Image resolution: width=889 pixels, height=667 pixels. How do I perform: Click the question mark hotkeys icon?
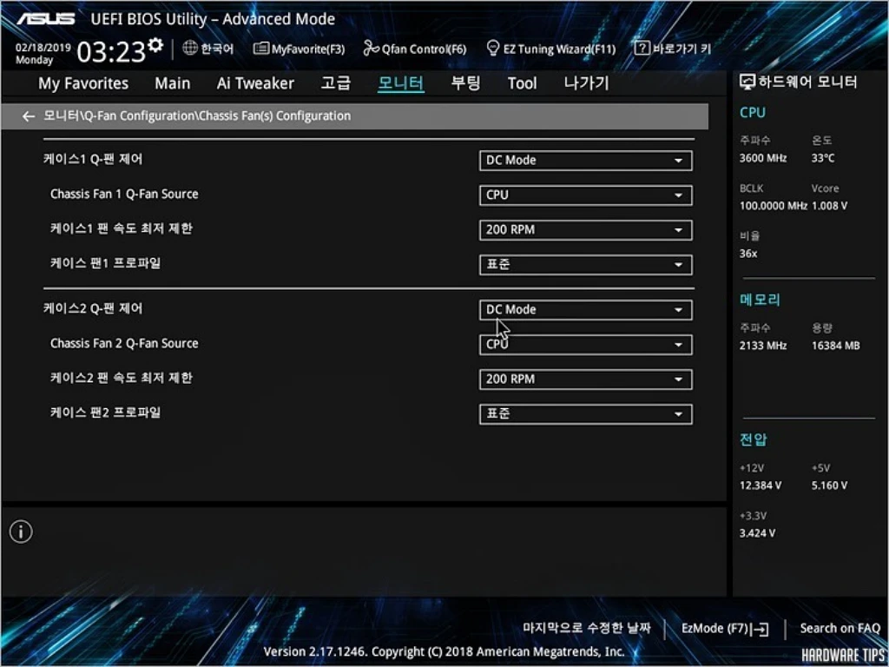coord(642,49)
